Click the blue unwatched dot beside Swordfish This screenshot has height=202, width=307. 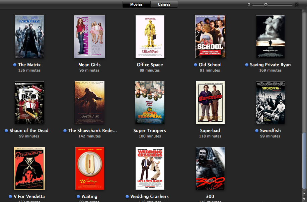257,131
